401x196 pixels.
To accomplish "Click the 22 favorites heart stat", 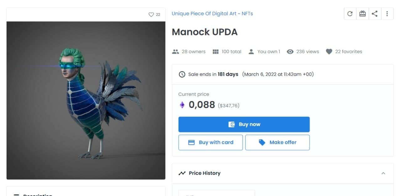I will point(329,52).
